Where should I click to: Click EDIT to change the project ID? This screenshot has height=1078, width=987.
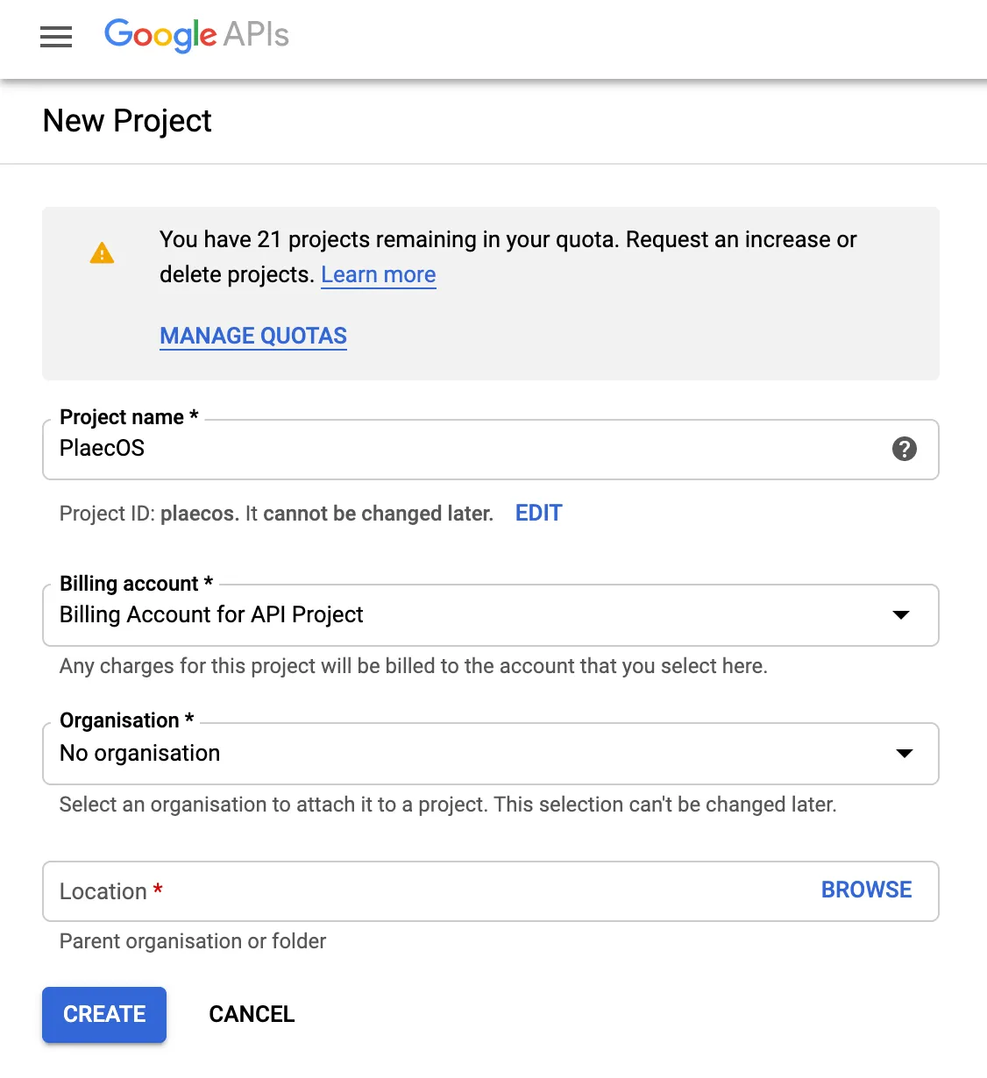[x=538, y=513]
